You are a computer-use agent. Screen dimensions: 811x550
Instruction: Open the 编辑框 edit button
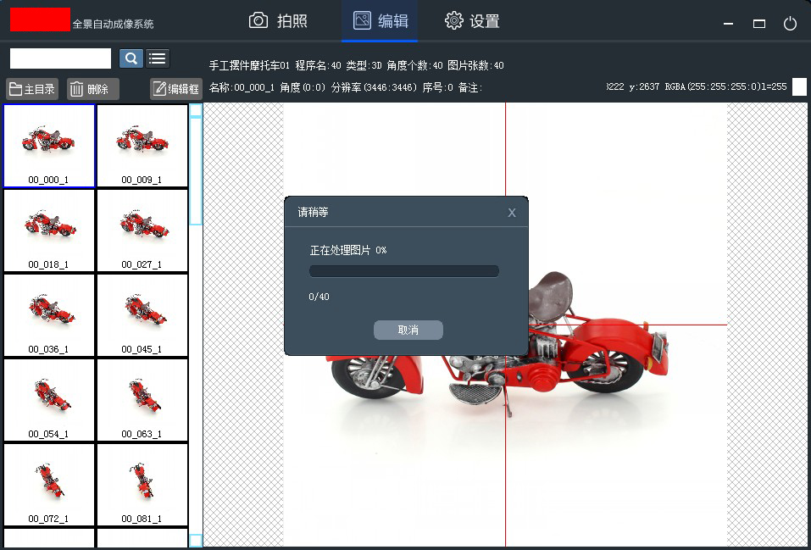coord(176,89)
